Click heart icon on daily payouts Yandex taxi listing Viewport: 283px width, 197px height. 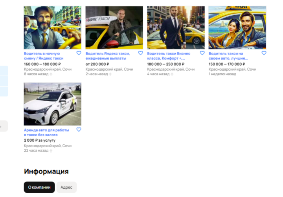tap(140, 53)
